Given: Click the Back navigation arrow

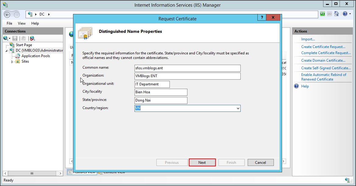Looking at the screenshot, I should click(x=7, y=14).
